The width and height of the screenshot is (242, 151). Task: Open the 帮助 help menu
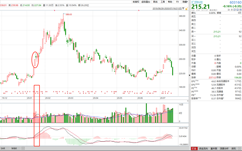coord(170,2)
